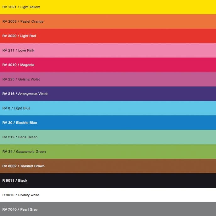Viewport: 216px width, 216px height.
Task: Pick the Guacamole Green RV 34 swatch
Action: tap(108, 152)
